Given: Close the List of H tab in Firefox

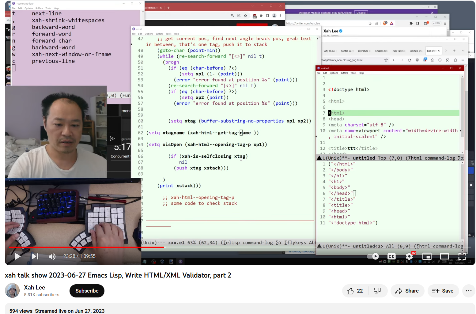Looking at the screenshot, I should pyautogui.click(x=439, y=51).
